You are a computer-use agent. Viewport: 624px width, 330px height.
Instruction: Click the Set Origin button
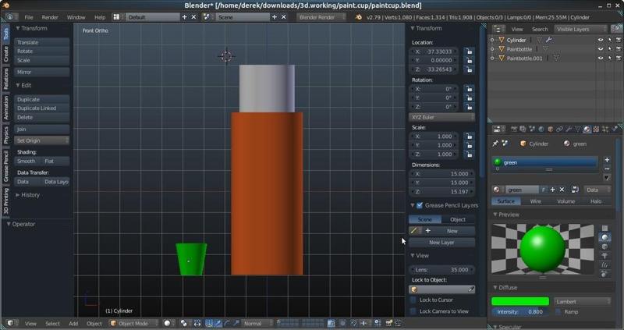coord(42,140)
